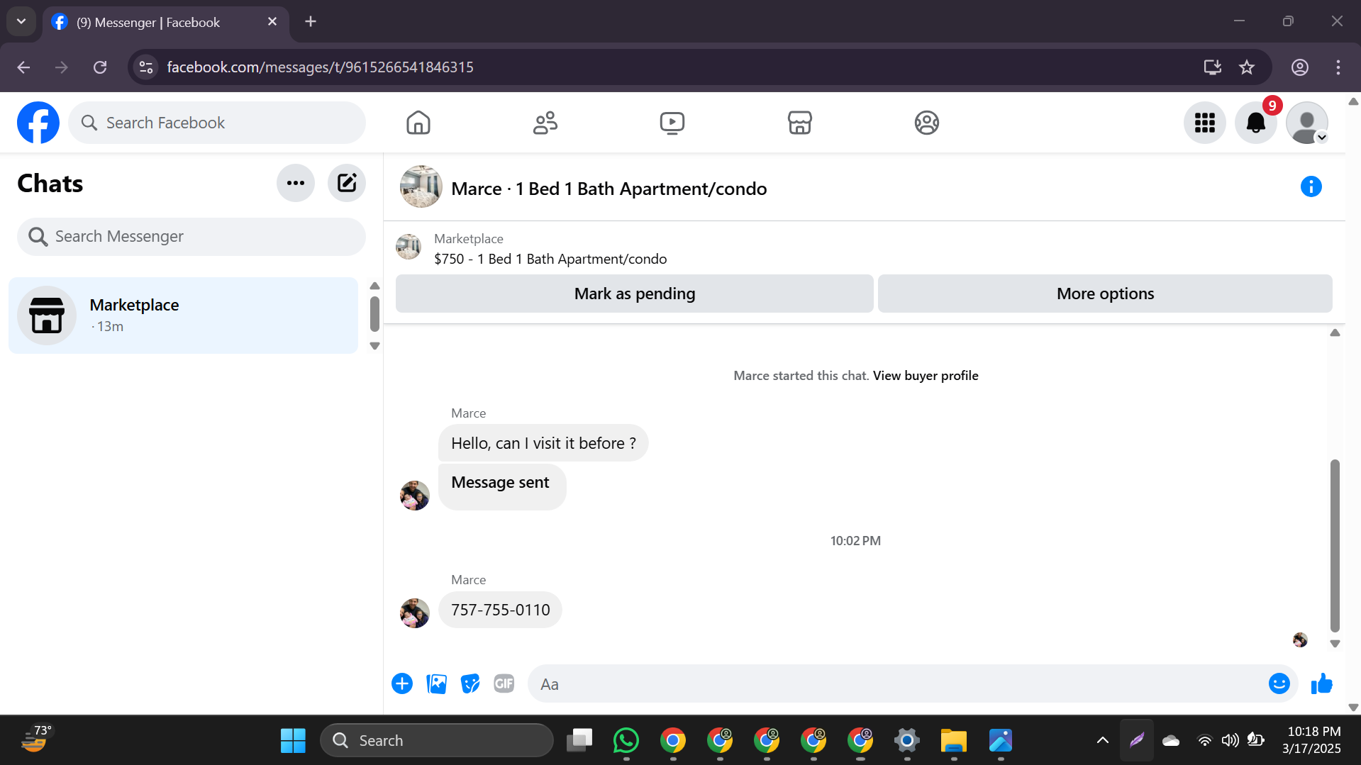Send a thumbs-up like
The height and width of the screenshot is (765, 1361).
tap(1322, 683)
